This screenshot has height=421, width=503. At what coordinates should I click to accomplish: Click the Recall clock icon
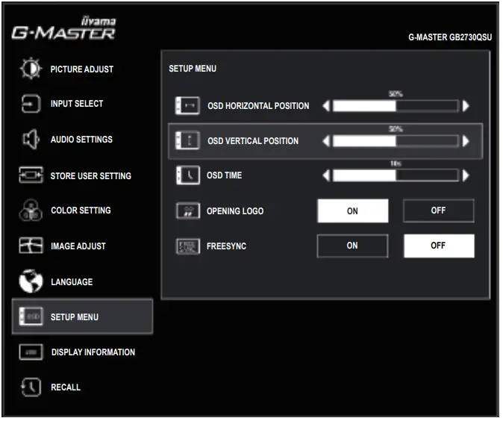pyautogui.click(x=31, y=387)
